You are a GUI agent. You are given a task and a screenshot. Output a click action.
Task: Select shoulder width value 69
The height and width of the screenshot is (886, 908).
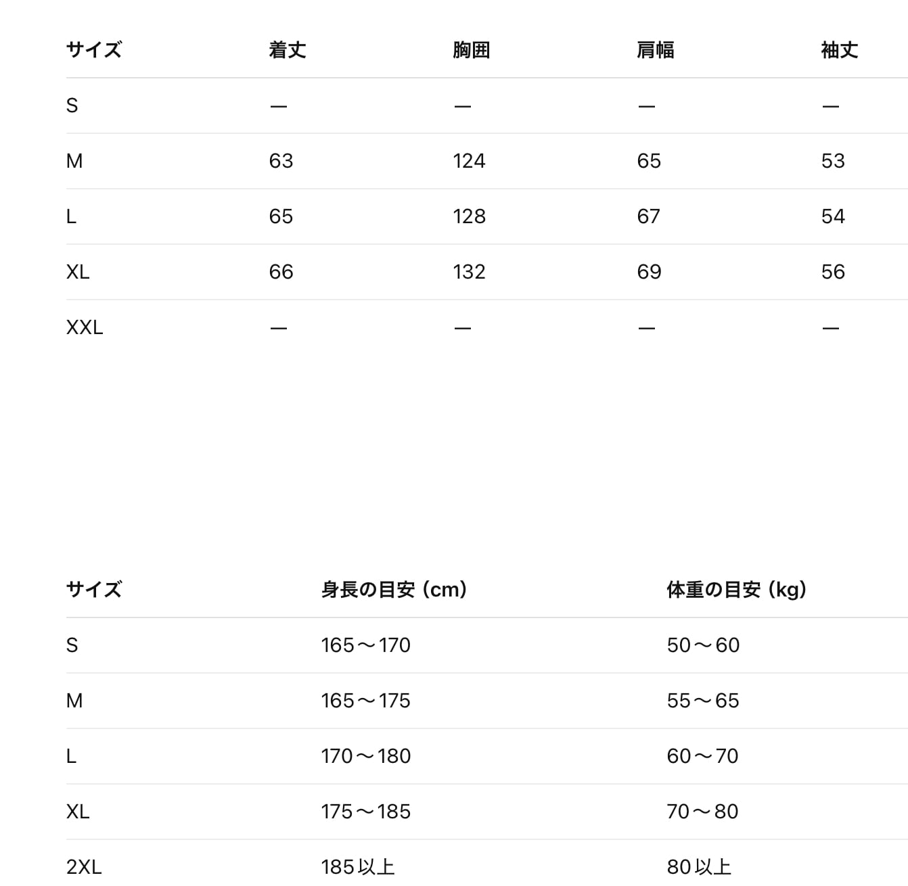(x=649, y=272)
